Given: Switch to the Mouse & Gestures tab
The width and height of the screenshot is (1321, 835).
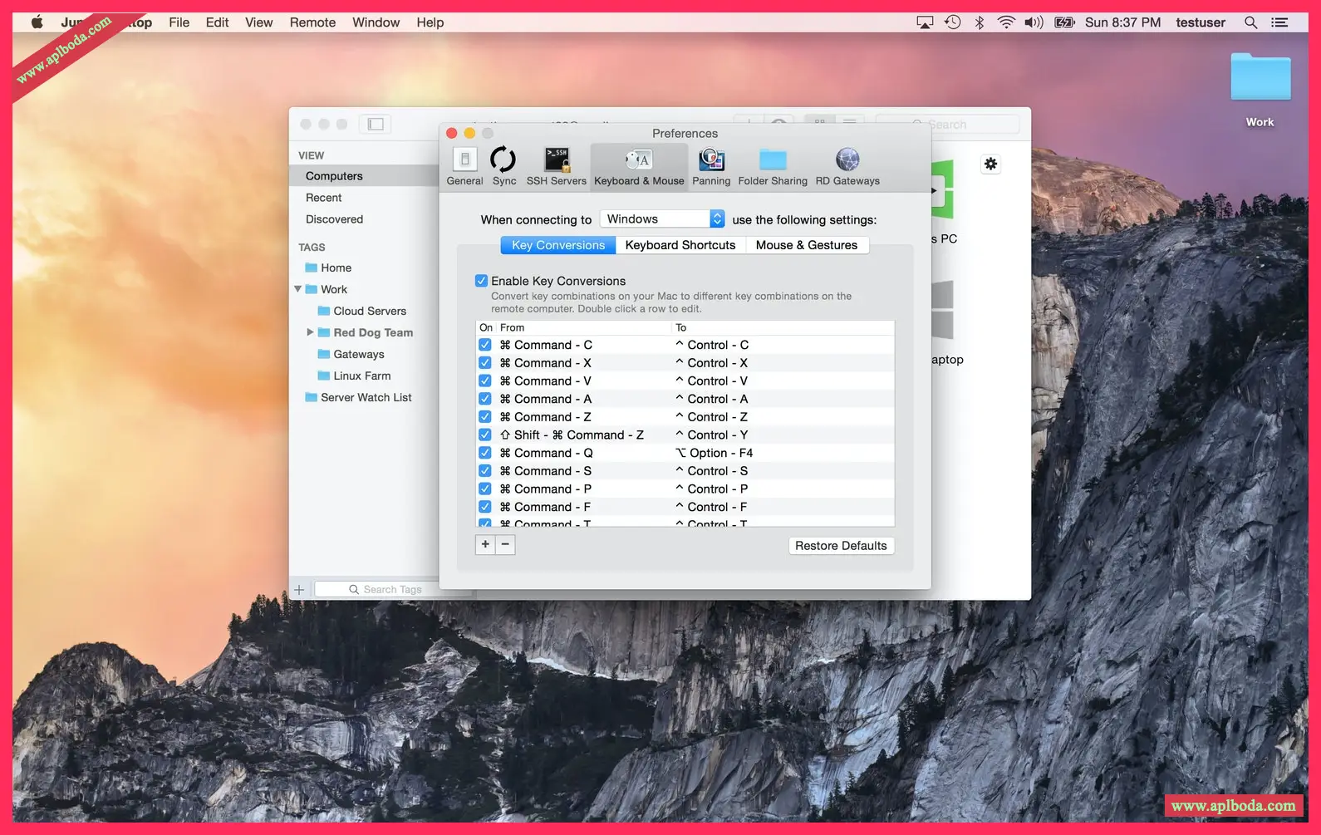Looking at the screenshot, I should click(x=806, y=245).
